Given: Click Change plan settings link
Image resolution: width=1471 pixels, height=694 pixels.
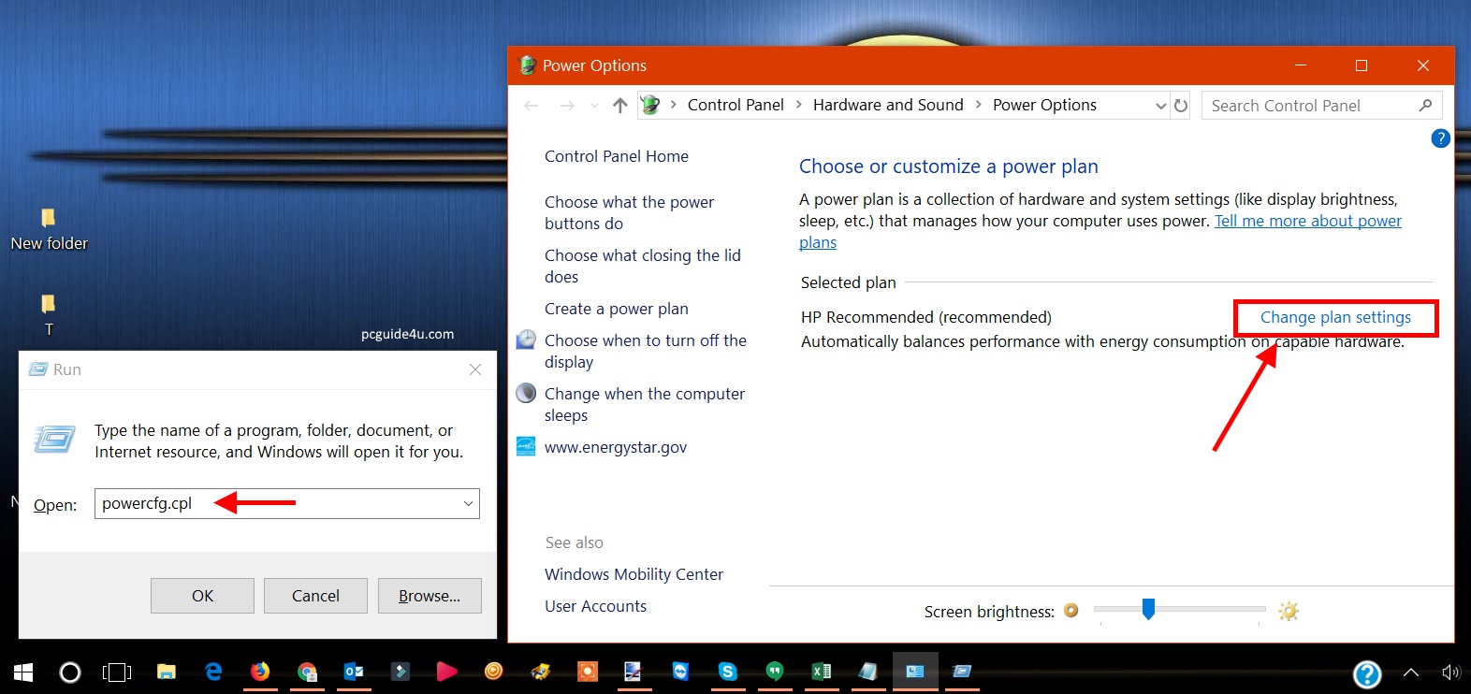Looking at the screenshot, I should (x=1335, y=317).
